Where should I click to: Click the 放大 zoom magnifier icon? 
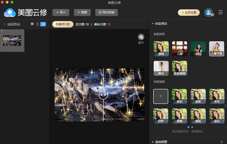click(x=141, y=37)
